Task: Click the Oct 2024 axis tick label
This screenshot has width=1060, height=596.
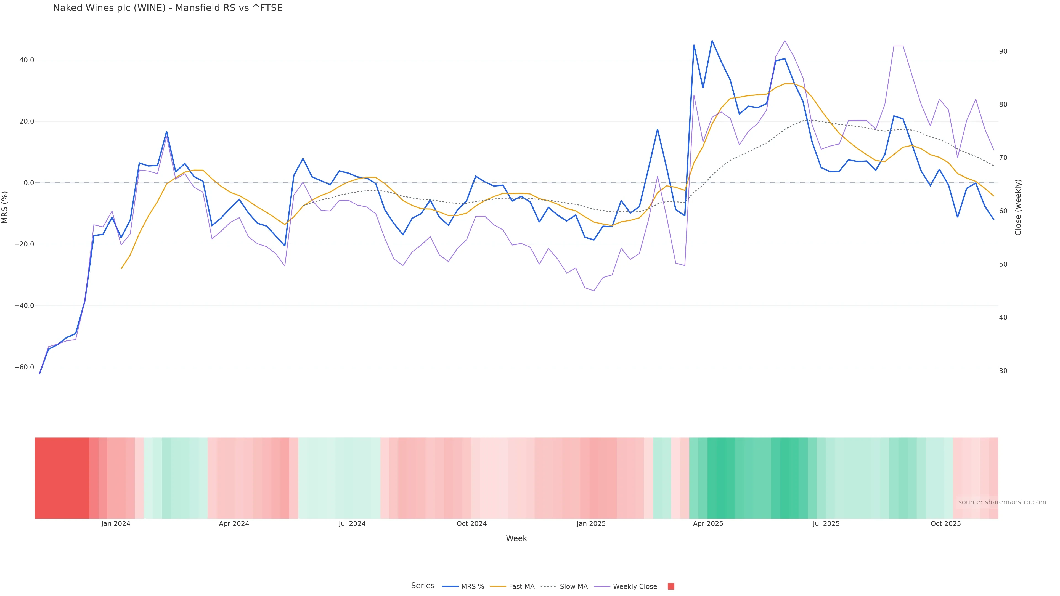Action: [471, 524]
